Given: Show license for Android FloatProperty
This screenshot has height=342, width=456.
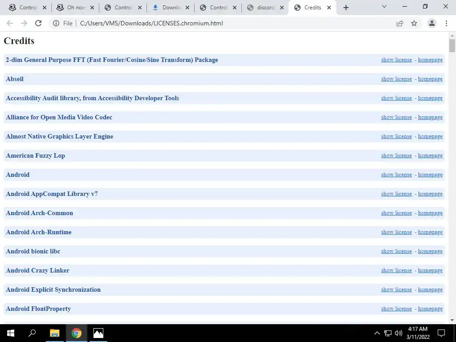Looking at the screenshot, I should pos(396,309).
